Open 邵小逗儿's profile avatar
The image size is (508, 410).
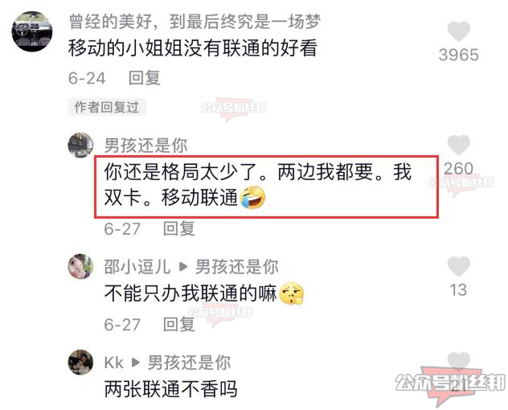(x=80, y=266)
